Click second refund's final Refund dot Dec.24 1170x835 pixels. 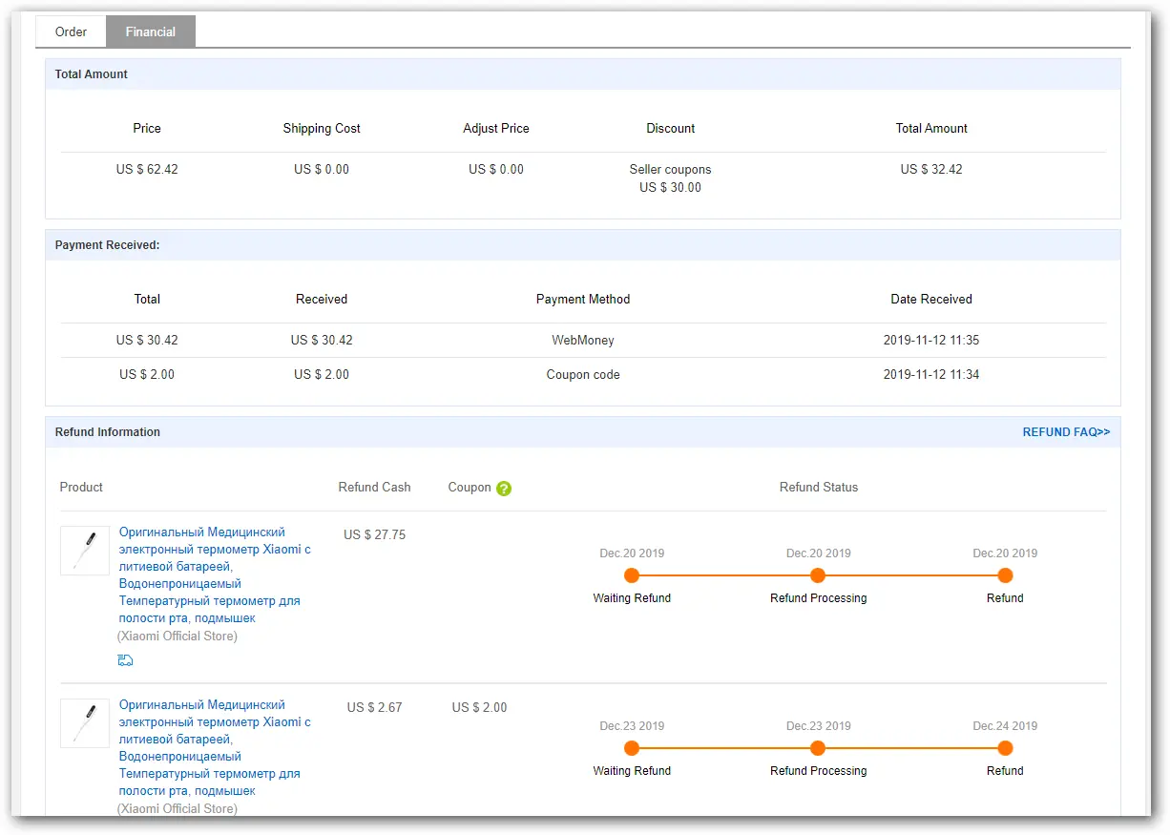[x=1005, y=748]
